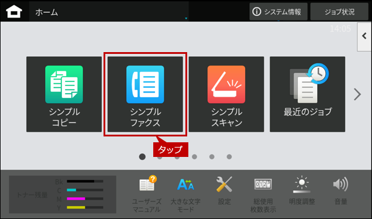The width and height of the screenshot is (372, 219).
Task: Select the fourth page indicator dot
Action: tap(195, 157)
